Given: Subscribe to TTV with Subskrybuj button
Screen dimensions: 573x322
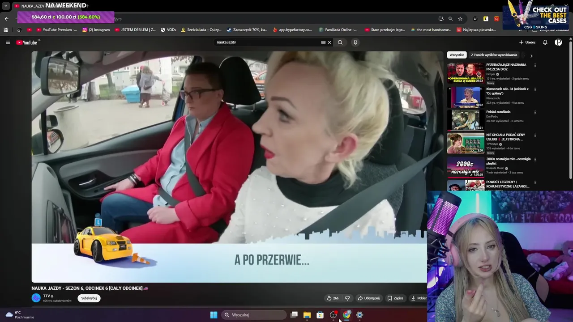Looking at the screenshot, I should coord(89,298).
